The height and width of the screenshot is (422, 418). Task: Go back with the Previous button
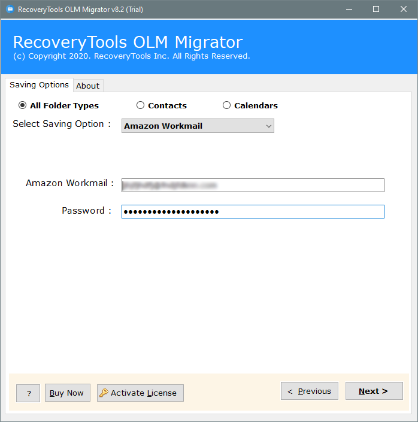pos(310,391)
